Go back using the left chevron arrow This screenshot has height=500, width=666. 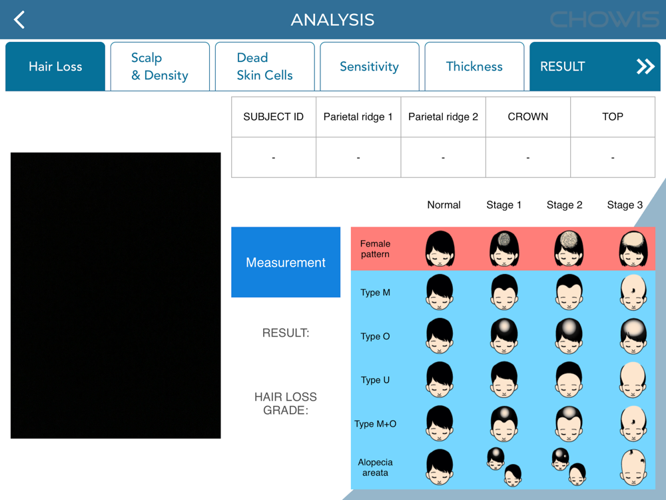(19, 19)
